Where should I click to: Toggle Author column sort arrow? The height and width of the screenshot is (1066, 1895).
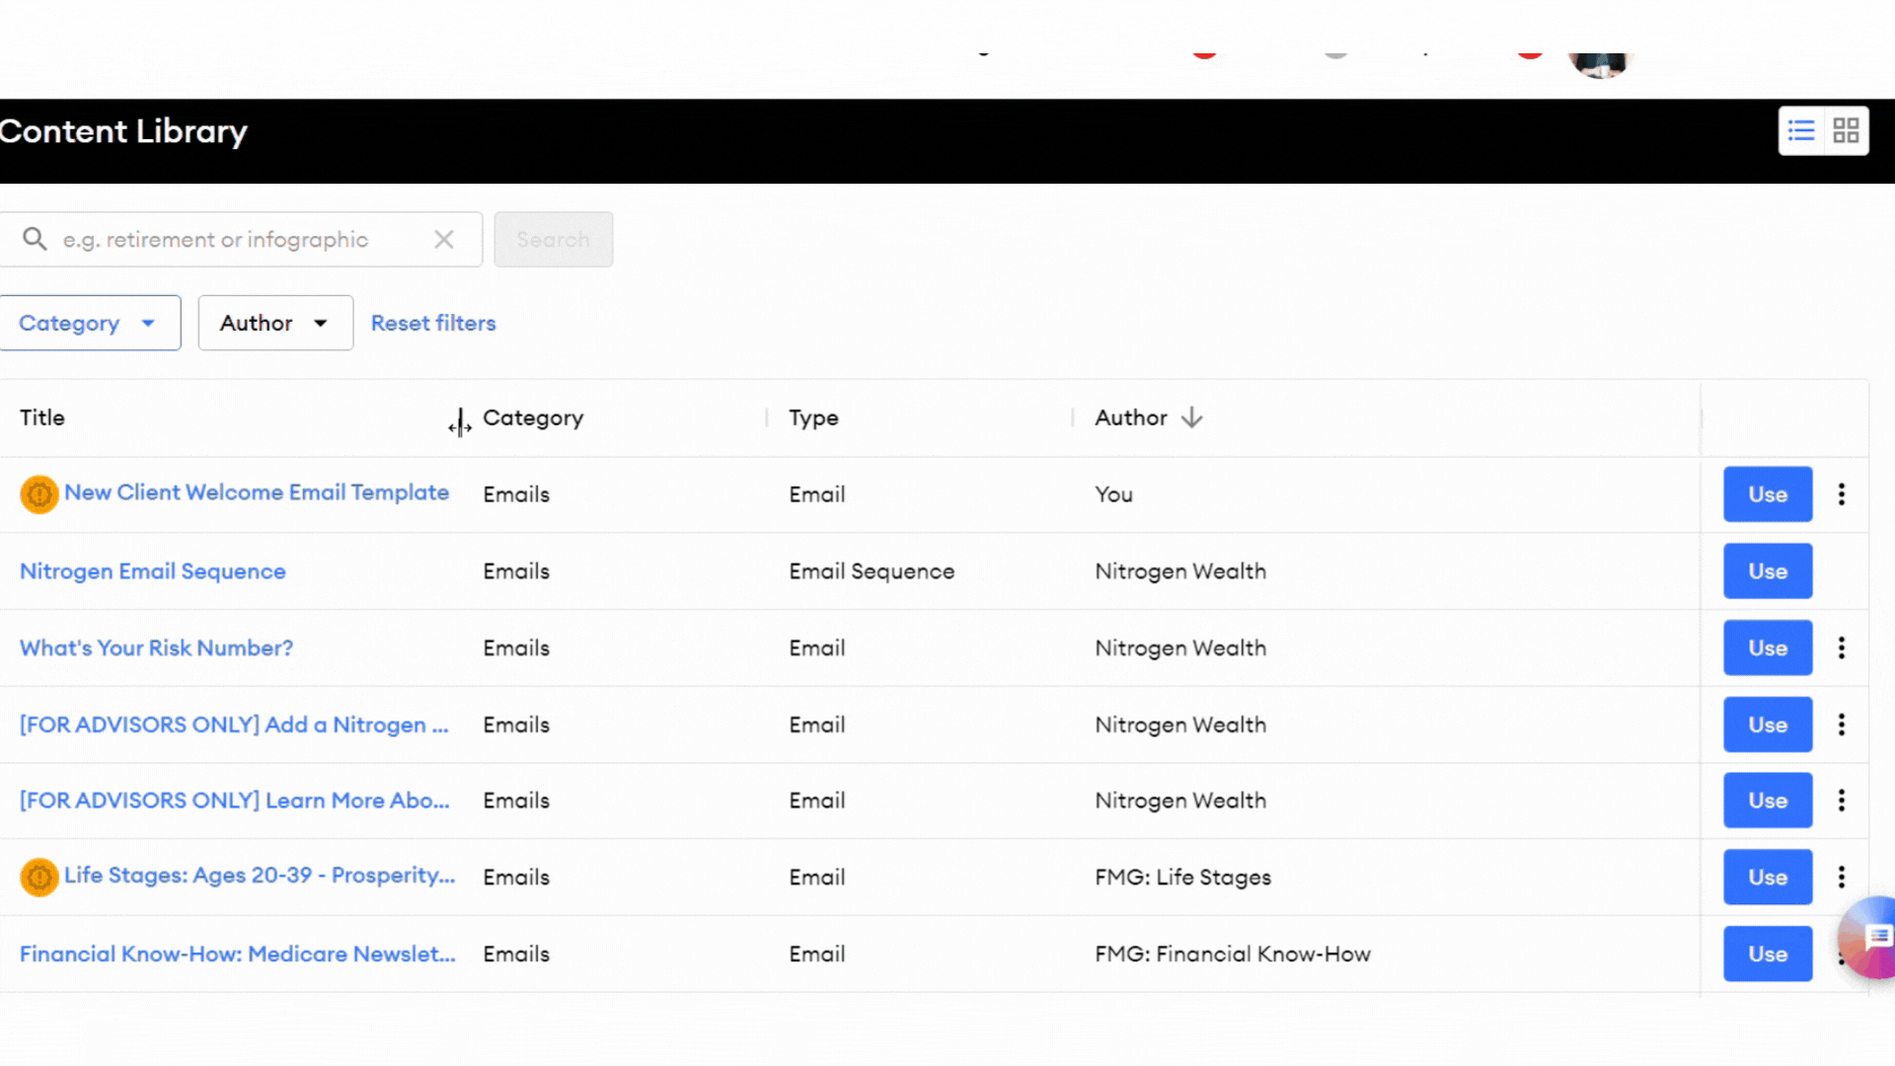(x=1192, y=418)
